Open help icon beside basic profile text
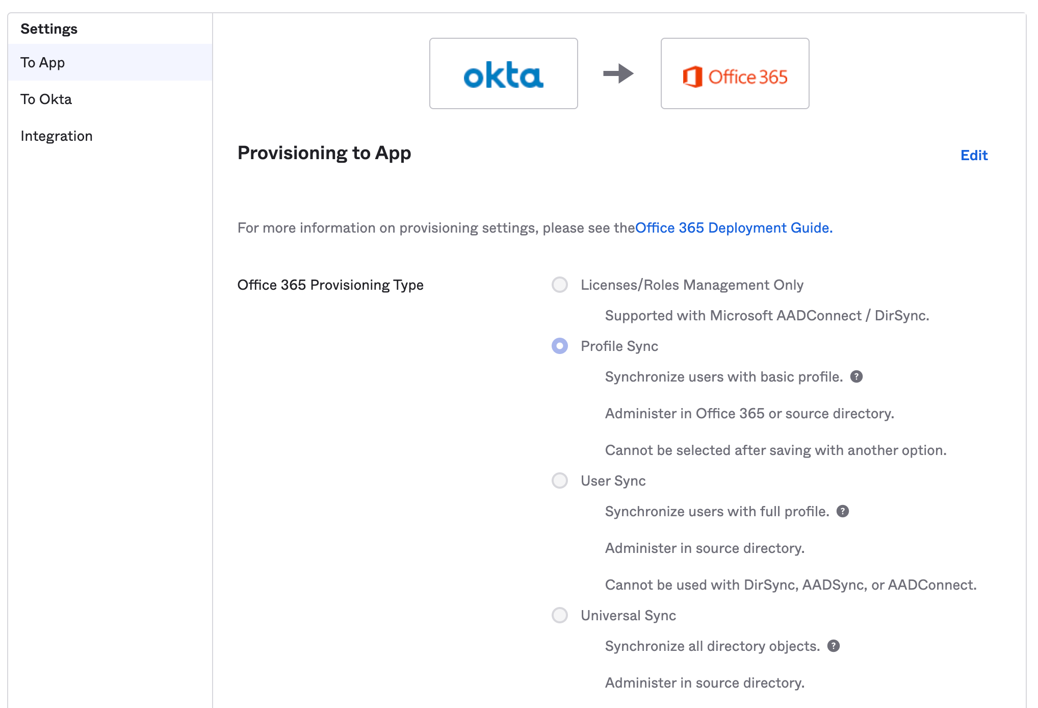Image resolution: width=1038 pixels, height=708 pixels. 857,376
